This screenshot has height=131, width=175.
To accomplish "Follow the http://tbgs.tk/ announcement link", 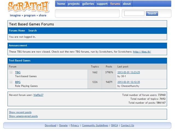I will (142, 52).
